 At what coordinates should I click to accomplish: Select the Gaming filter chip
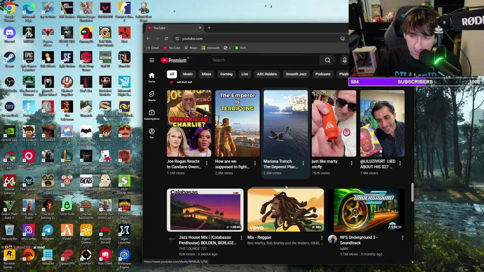click(x=226, y=74)
